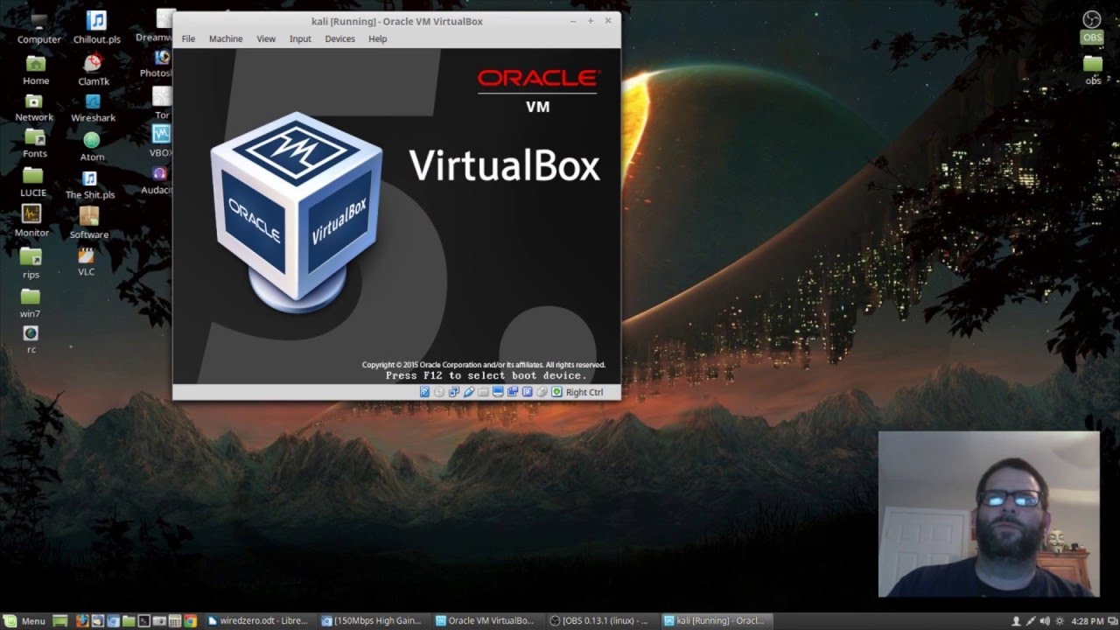Switch to OBS 0.13.1 taskbar window
This screenshot has height=630, width=1120.
tap(599, 621)
